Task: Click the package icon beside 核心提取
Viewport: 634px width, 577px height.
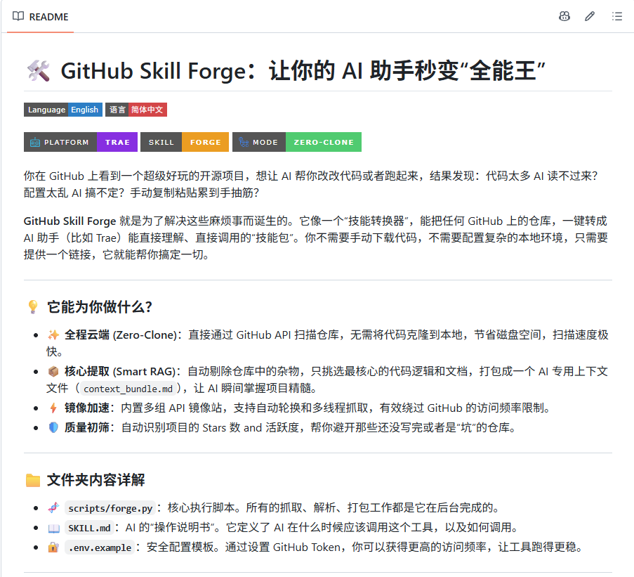Action: tap(53, 372)
